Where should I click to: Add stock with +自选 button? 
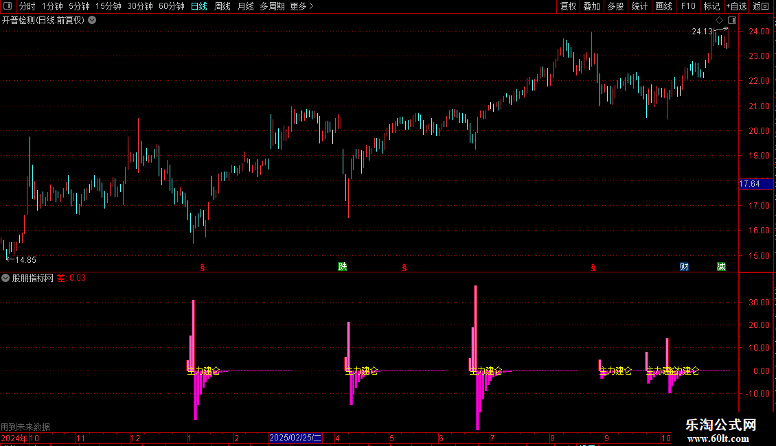[736, 6]
